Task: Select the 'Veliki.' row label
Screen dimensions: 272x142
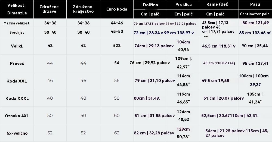Action: pos(17,46)
